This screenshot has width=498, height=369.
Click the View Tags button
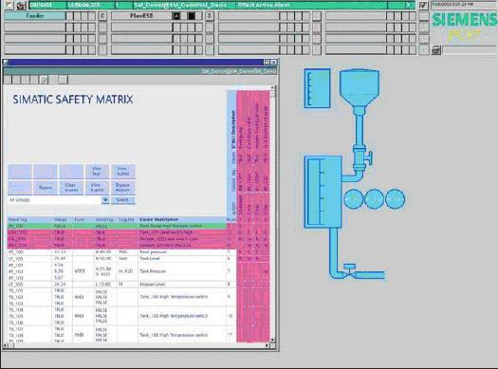point(97,171)
